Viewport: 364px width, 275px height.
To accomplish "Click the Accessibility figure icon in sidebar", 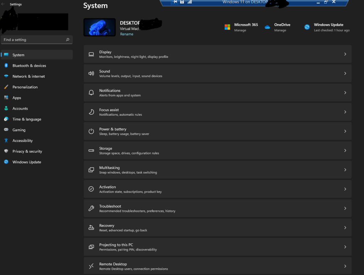I will point(6,141).
